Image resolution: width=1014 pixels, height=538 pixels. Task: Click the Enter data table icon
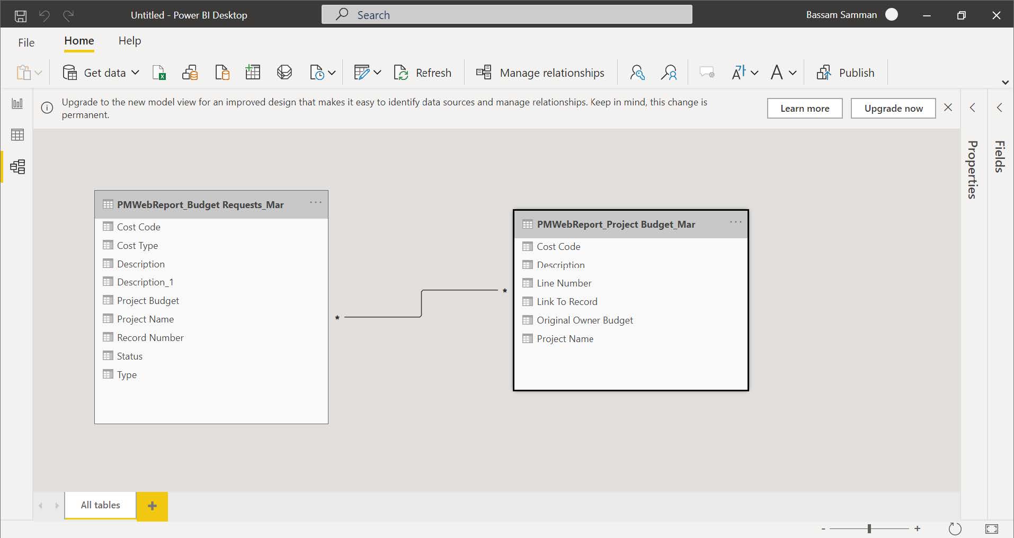[x=253, y=73]
